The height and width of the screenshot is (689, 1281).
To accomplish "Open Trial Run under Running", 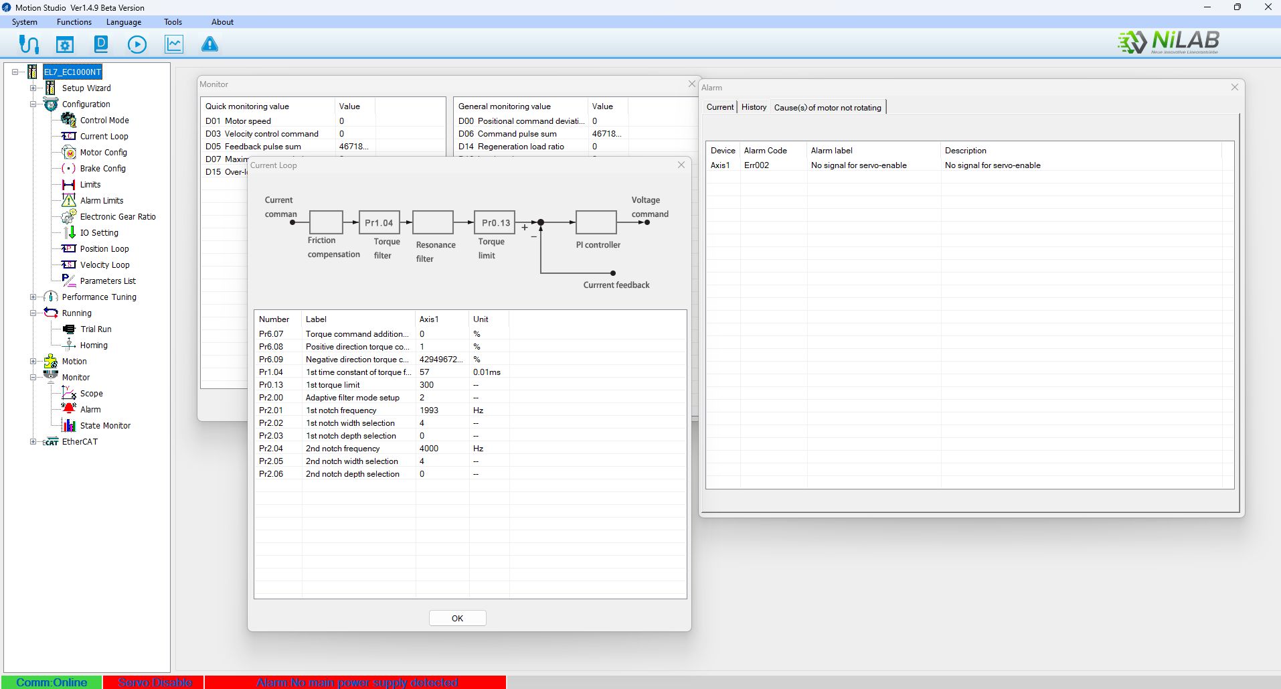I will [96, 329].
